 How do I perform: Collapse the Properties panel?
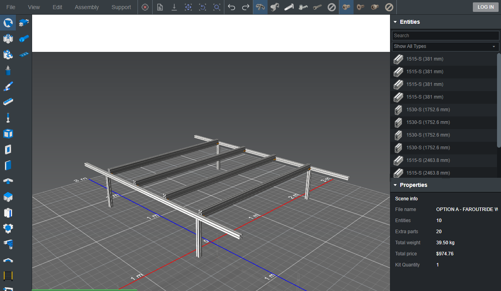pyautogui.click(x=395, y=185)
